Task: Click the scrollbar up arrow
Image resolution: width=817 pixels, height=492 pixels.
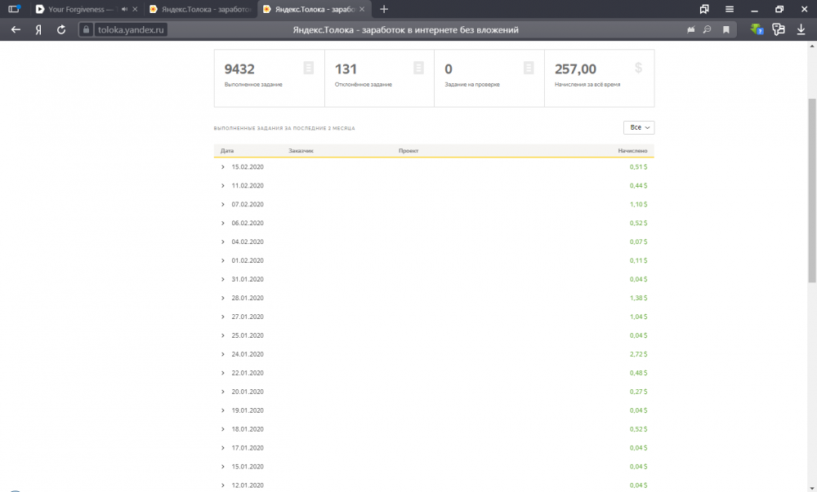Action: (812, 46)
